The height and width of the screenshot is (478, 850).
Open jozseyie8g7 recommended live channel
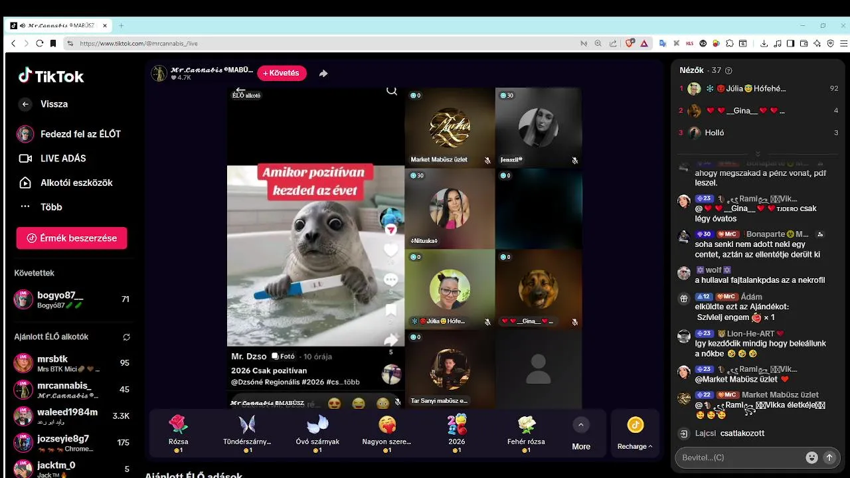point(71,443)
